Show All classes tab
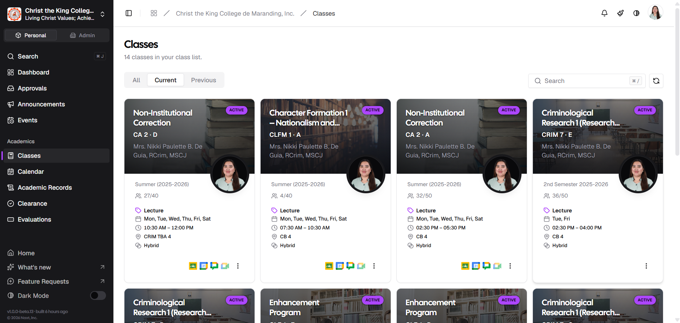This screenshot has width=680, height=323. pos(136,80)
